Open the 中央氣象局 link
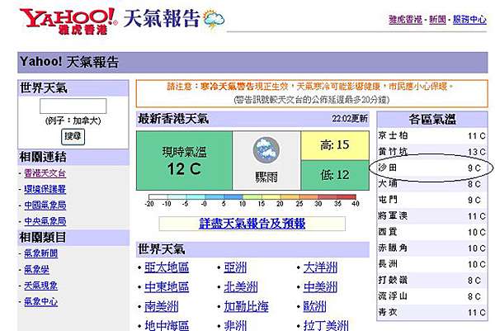Image resolution: width=495 pixels, height=331 pixels. click(45, 221)
